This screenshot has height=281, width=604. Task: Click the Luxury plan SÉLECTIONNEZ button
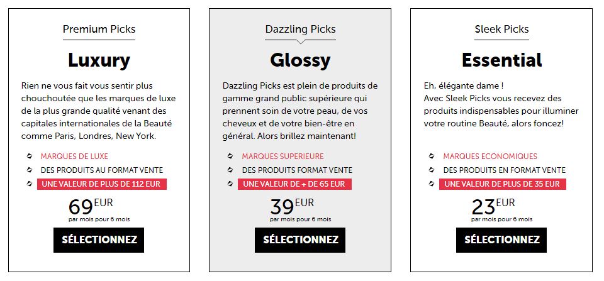tap(99, 240)
